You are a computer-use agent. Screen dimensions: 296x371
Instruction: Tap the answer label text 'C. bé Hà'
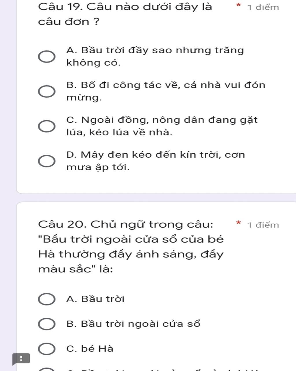click(90, 349)
